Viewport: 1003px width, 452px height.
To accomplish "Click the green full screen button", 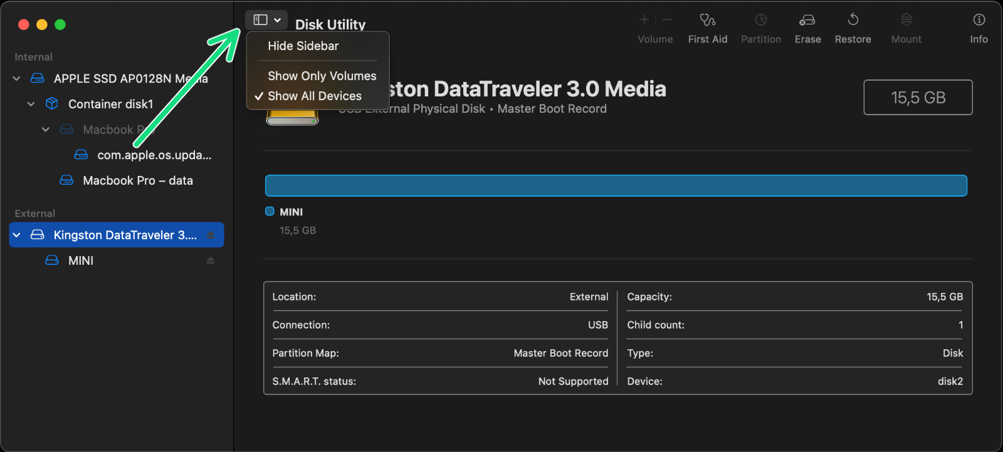I will tap(60, 24).
